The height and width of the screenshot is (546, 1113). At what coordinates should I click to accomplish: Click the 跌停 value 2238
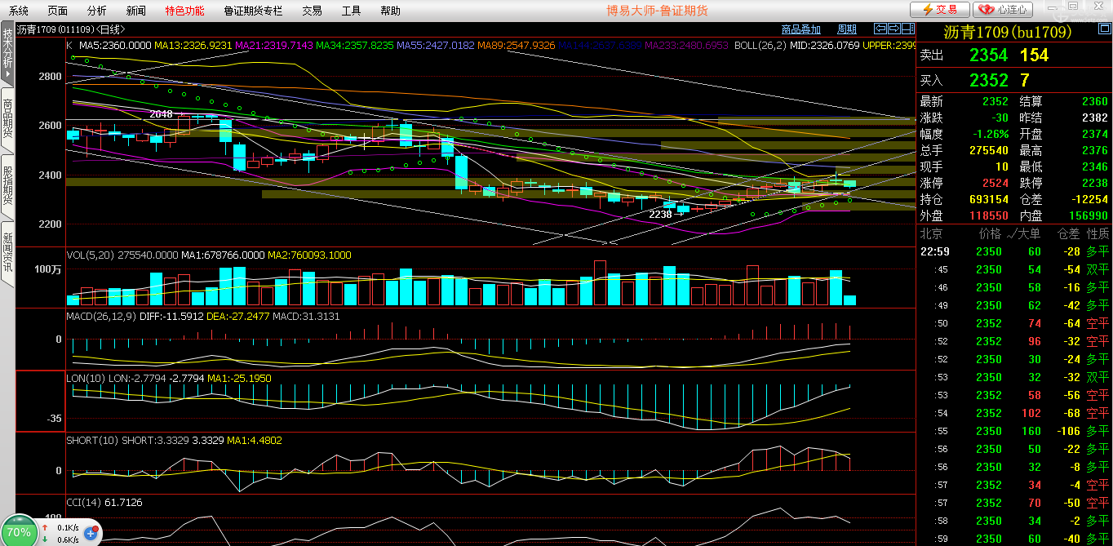[1094, 183]
